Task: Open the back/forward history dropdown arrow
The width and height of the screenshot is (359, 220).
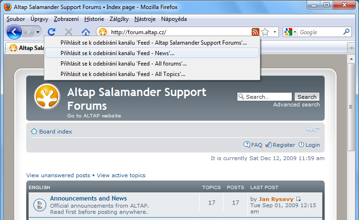Action: click(x=38, y=32)
